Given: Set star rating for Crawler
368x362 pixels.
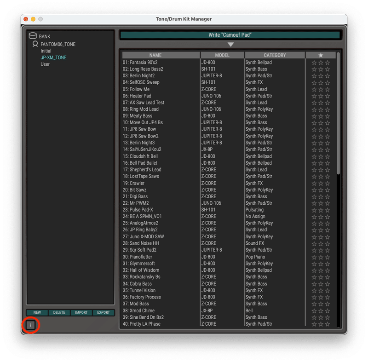Looking at the screenshot, I should (x=321, y=183).
